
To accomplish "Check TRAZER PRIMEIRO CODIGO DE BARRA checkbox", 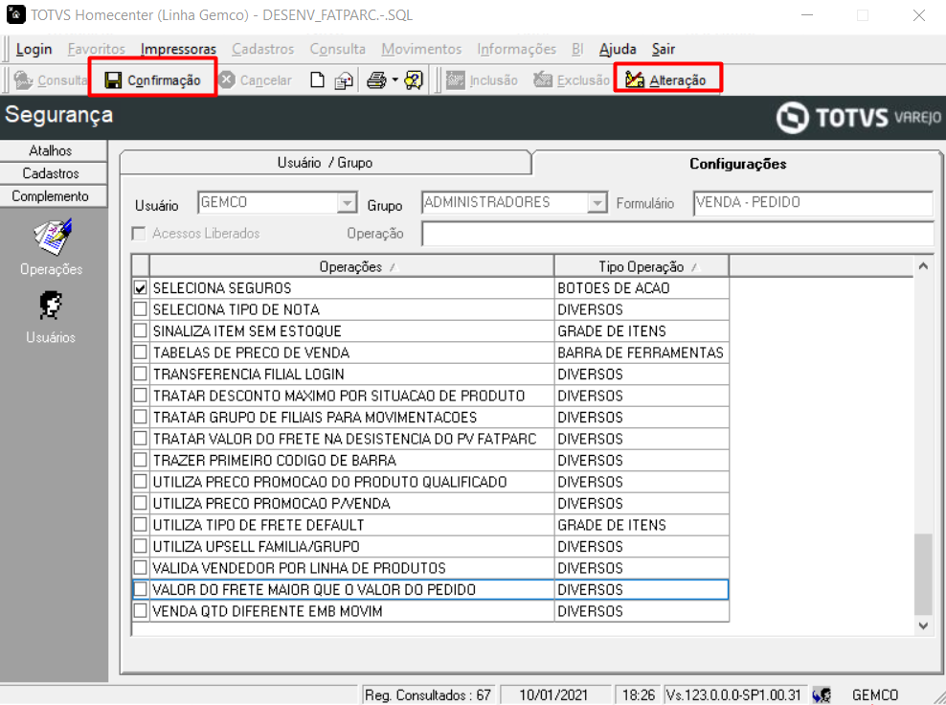I will coord(141,460).
